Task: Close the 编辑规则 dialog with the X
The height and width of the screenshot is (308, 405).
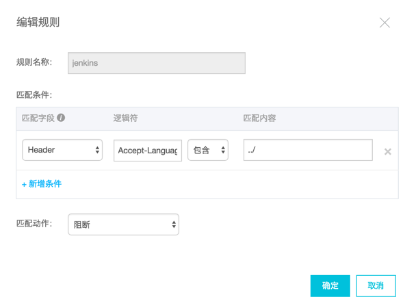Action: point(384,23)
